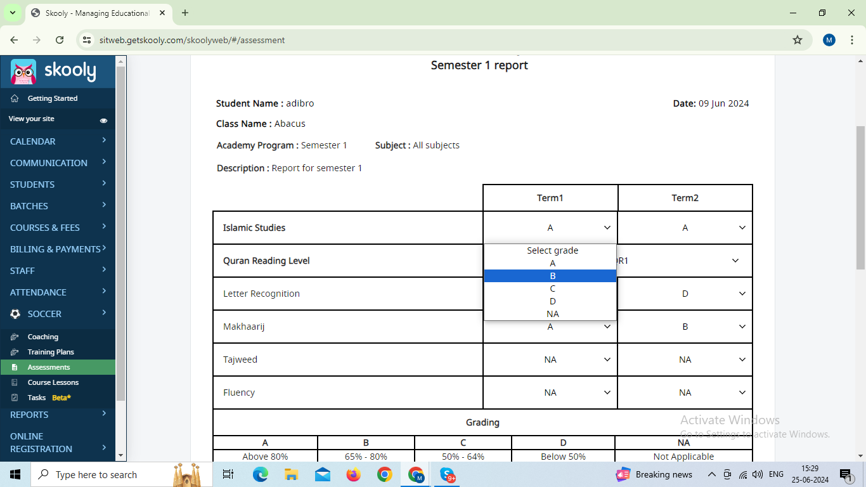Click the volume icon in system tray
Screen dimensions: 866x487
(x=758, y=474)
